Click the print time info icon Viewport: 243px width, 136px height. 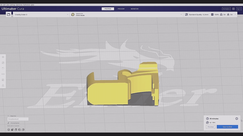pyautogui.click(x=237, y=119)
